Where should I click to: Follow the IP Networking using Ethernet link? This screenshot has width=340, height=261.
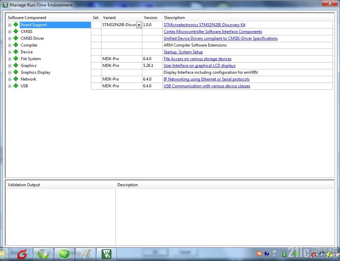coord(207,79)
